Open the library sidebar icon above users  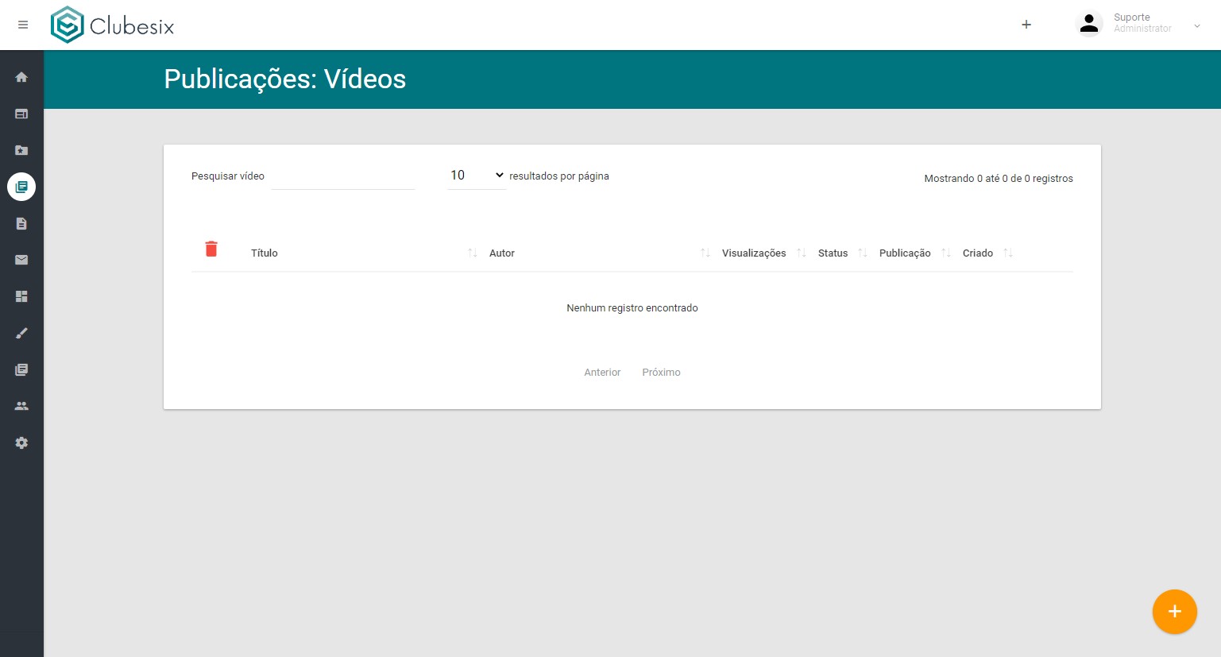pyautogui.click(x=21, y=369)
